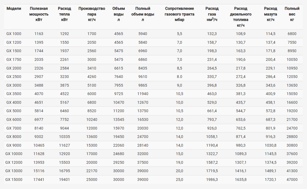
Task: Select resistance value 8.0 for GX 2500
Action: [179, 77]
